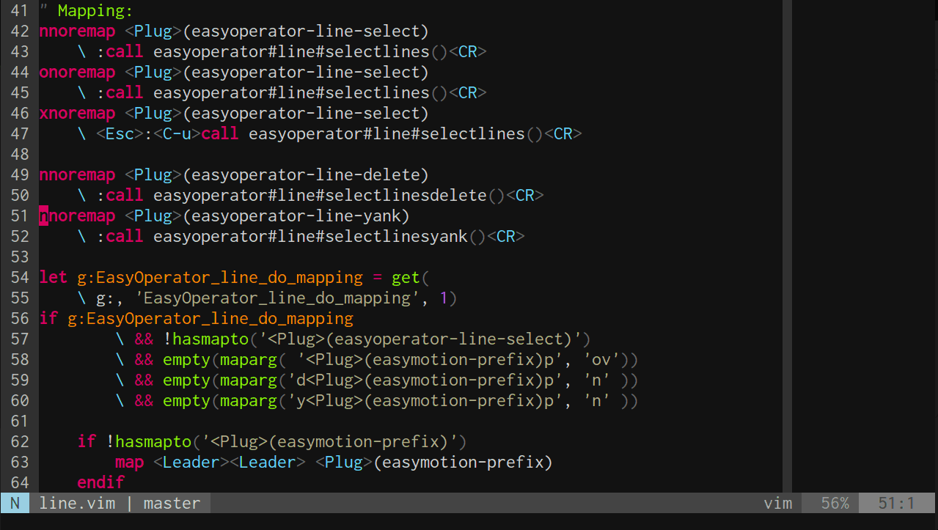Click 'if' keyword on line 56

point(48,319)
